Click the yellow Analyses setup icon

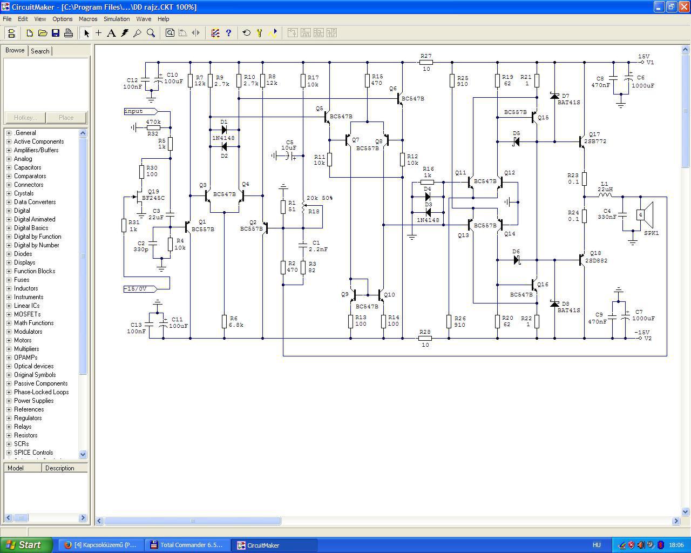click(260, 33)
